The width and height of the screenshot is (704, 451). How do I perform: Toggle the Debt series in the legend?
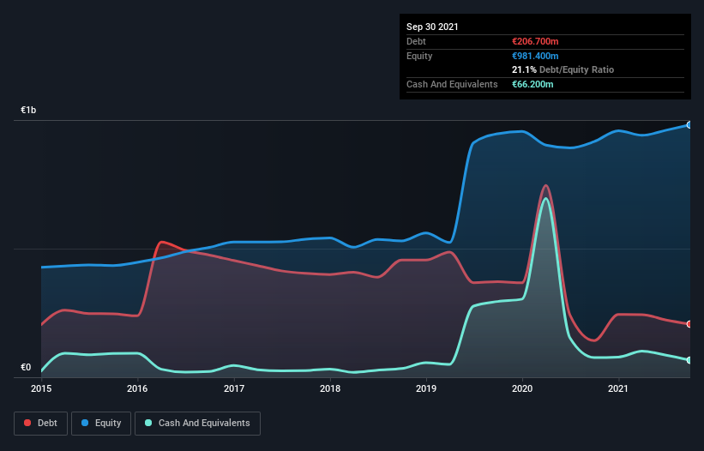click(x=40, y=424)
